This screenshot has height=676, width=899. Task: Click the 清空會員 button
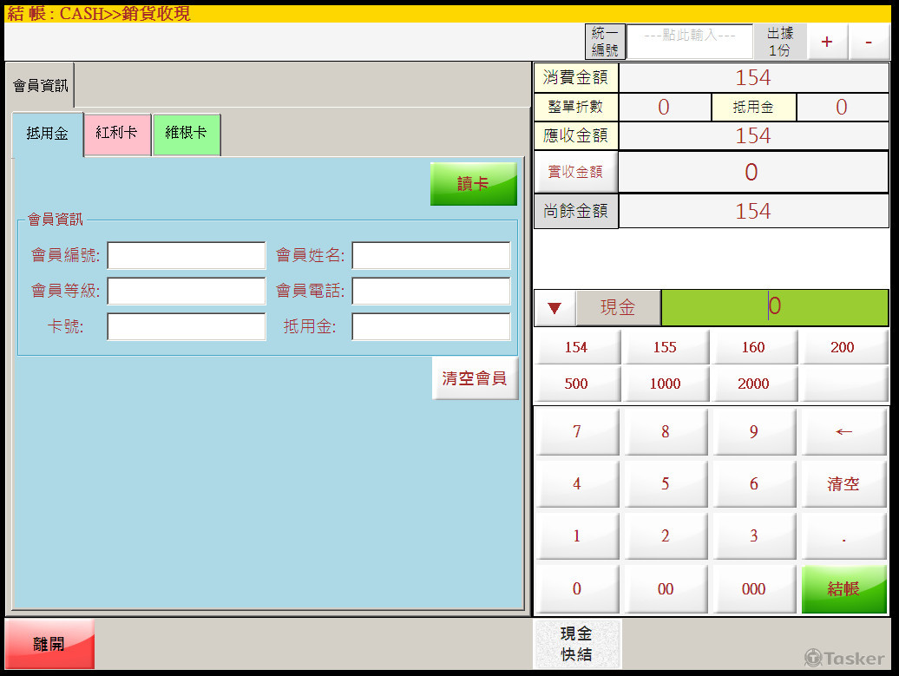coord(474,378)
